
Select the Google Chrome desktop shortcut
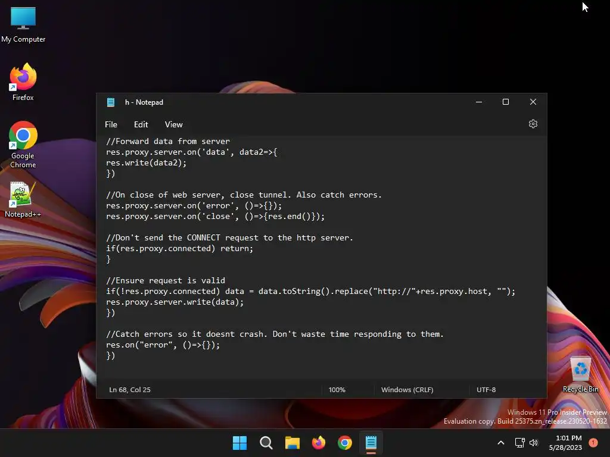pyautogui.click(x=23, y=145)
